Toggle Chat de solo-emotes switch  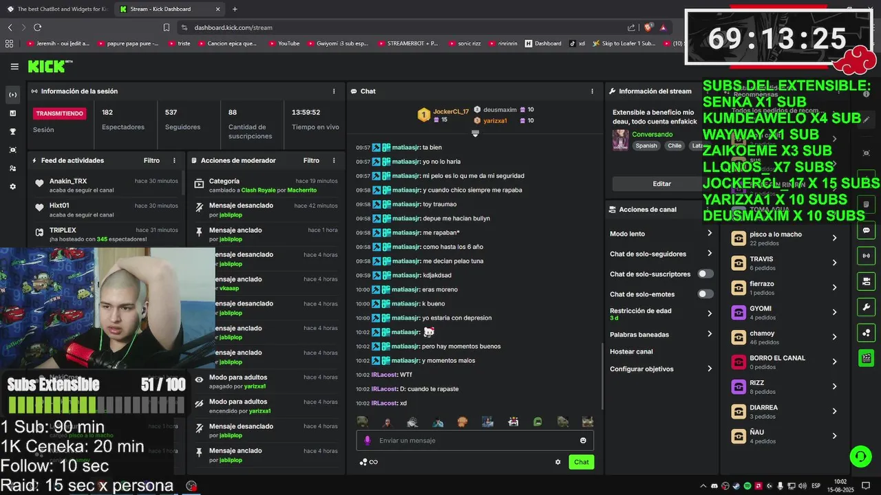(x=705, y=294)
